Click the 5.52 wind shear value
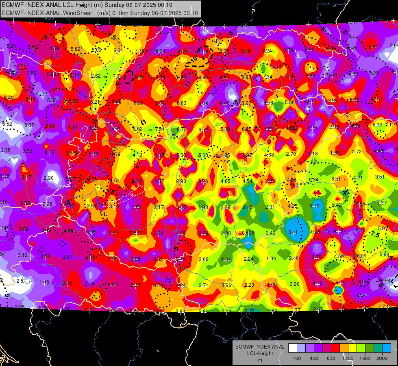The width and height of the screenshot is (398, 366). (7, 124)
